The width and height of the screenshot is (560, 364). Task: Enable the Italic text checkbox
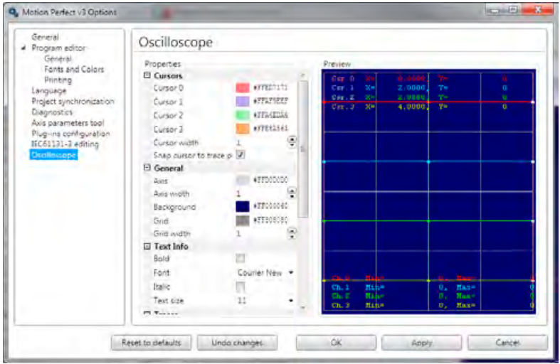pyautogui.click(x=241, y=287)
